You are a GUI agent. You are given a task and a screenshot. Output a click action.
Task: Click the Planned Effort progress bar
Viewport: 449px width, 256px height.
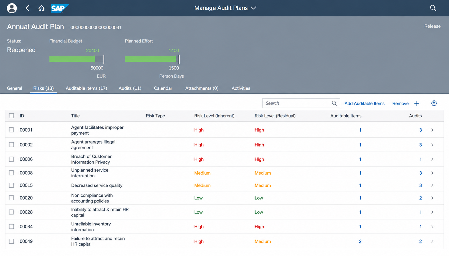152,59
